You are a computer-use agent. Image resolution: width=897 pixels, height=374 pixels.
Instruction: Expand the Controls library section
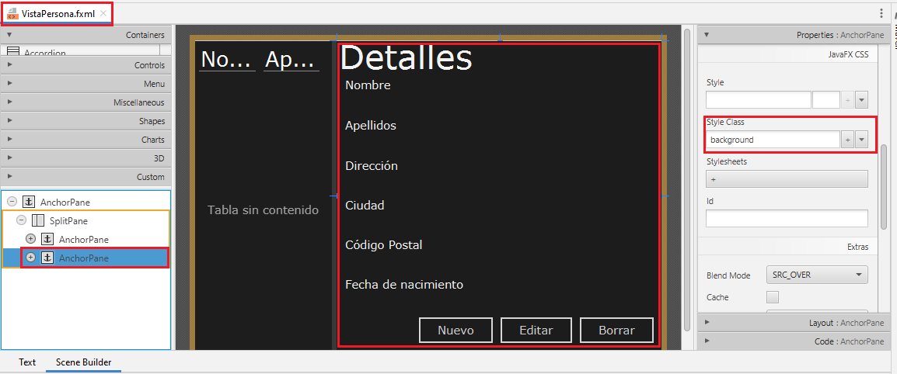click(86, 65)
